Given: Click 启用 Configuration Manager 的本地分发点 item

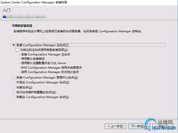Looking at the screenshot, I should [49, 72].
